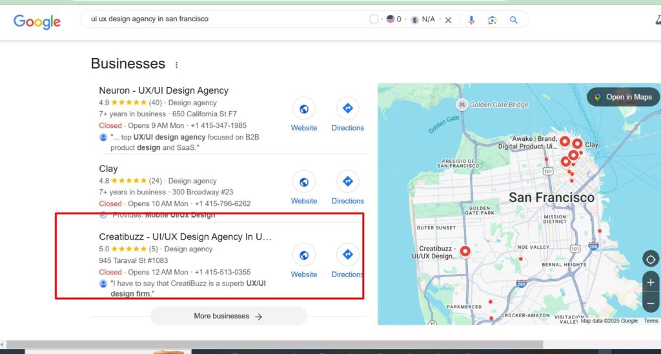Click the Clay phone number +1 415-796-6262
The width and height of the screenshot is (661, 354).
[223, 203]
